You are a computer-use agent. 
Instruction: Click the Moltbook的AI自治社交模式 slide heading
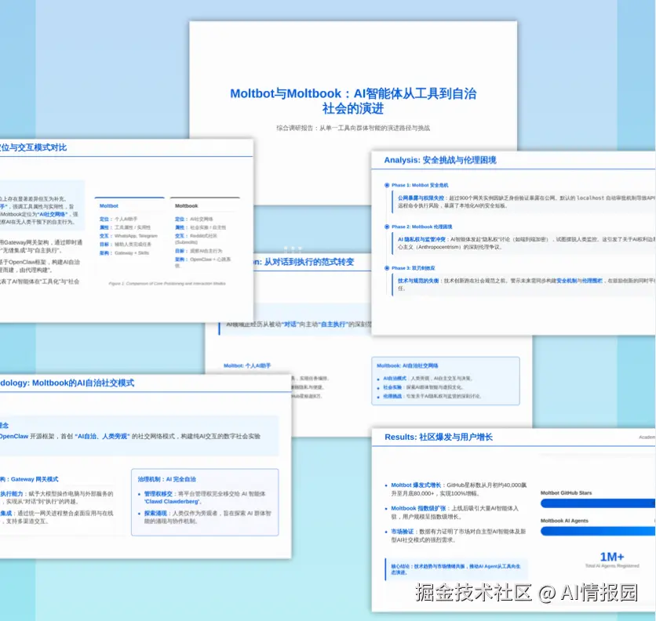click(83, 383)
